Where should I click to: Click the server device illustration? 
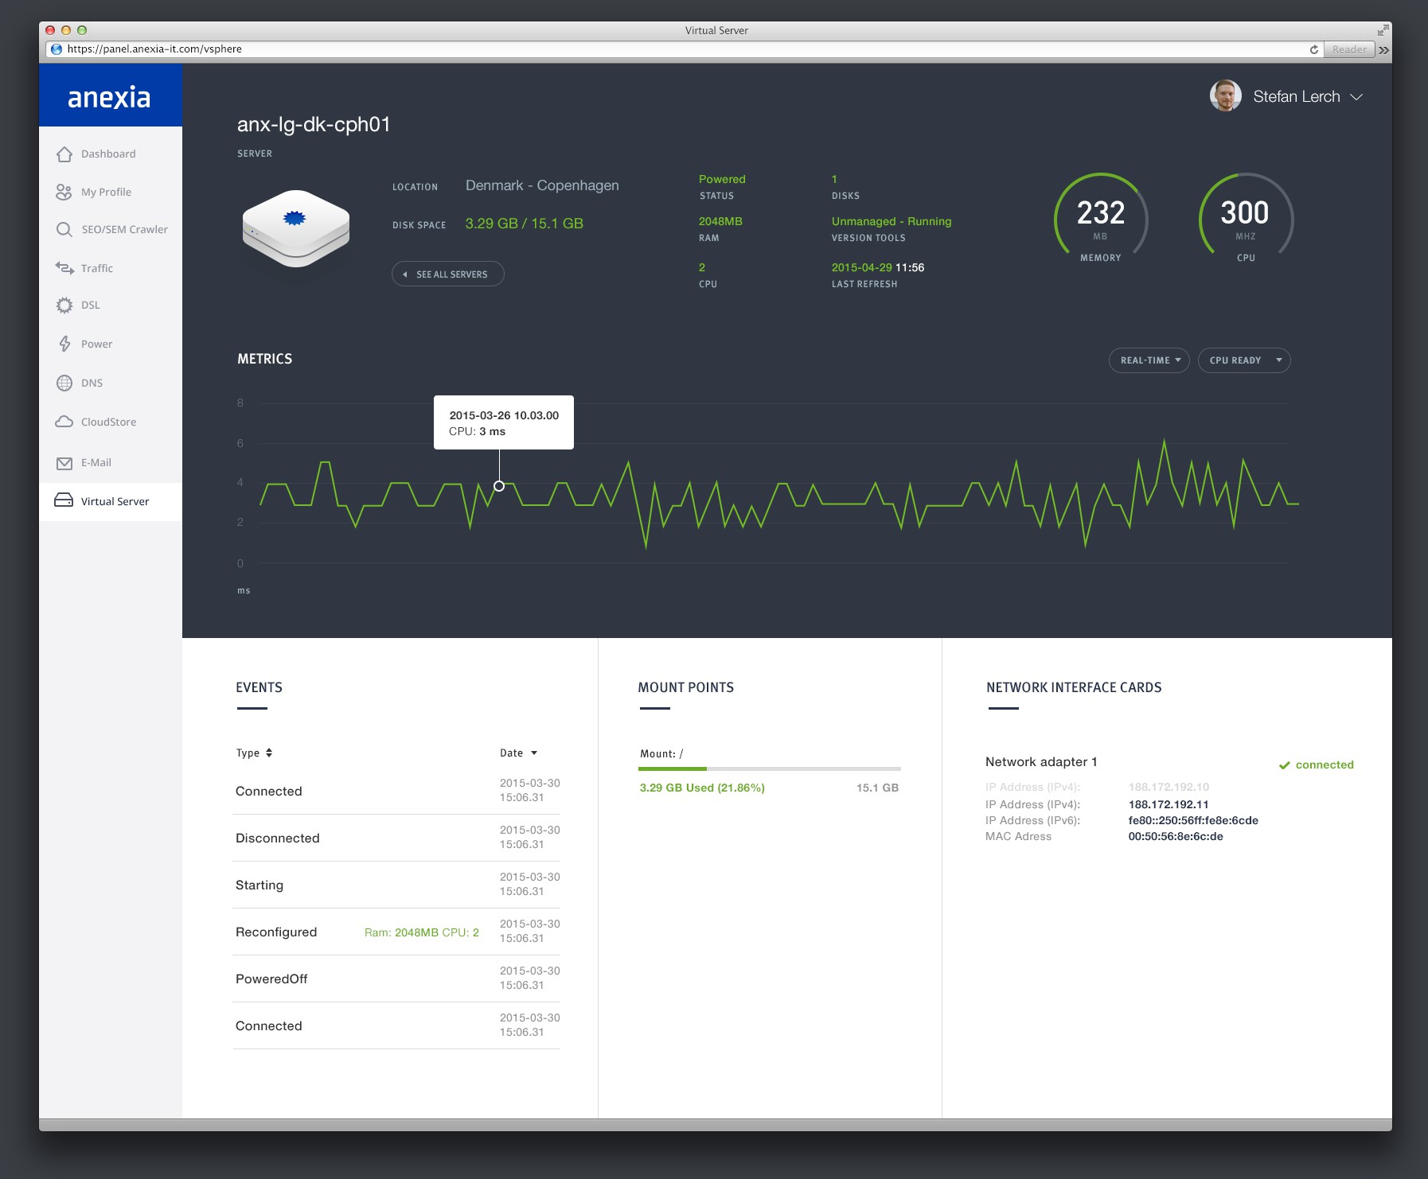pos(296,228)
